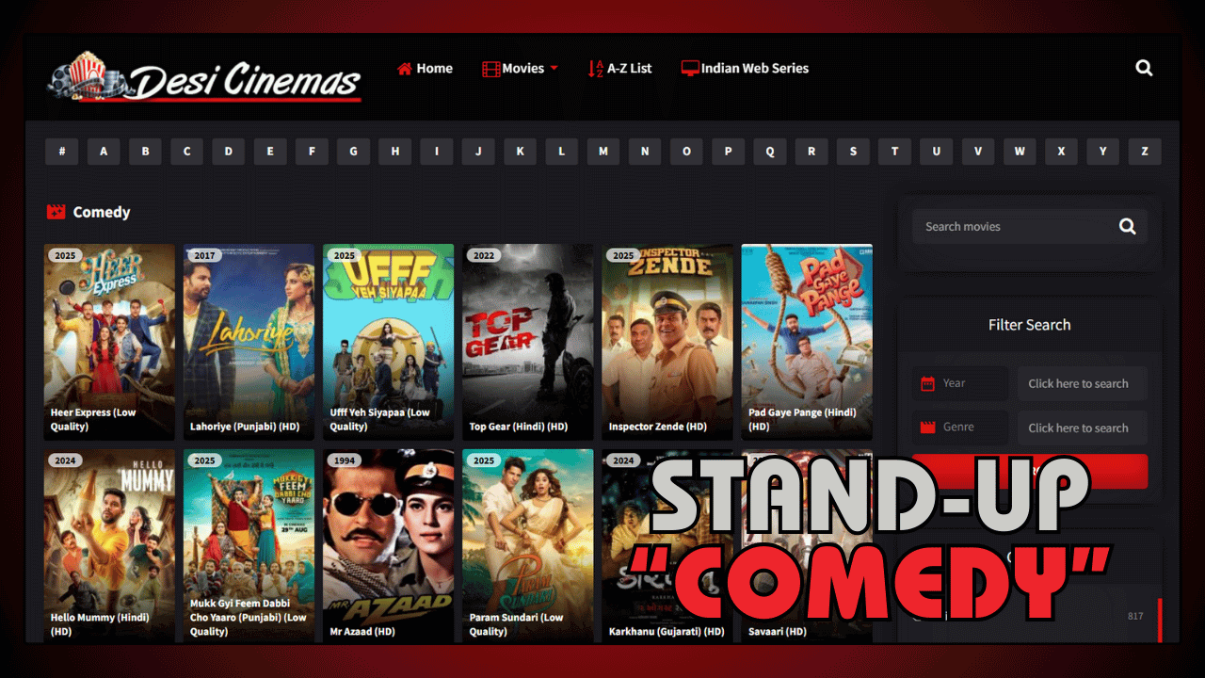Click the Home house icon
The height and width of the screenshot is (678, 1205).
pyautogui.click(x=405, y=68)
